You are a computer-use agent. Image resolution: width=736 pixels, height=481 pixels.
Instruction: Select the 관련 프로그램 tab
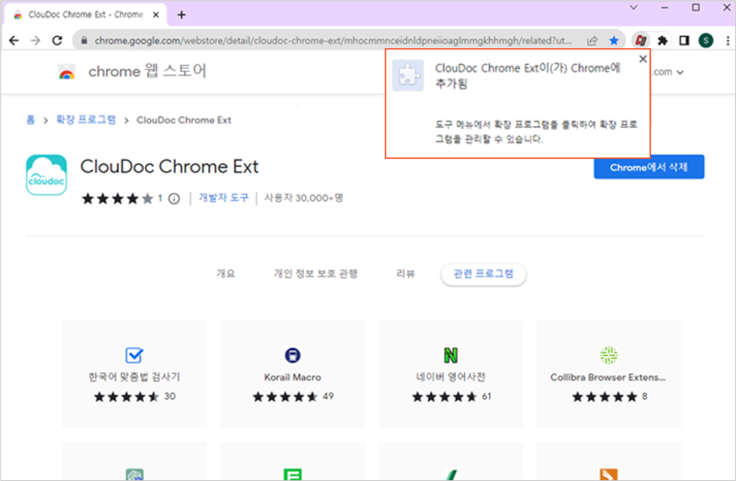[x=483, y=274]
